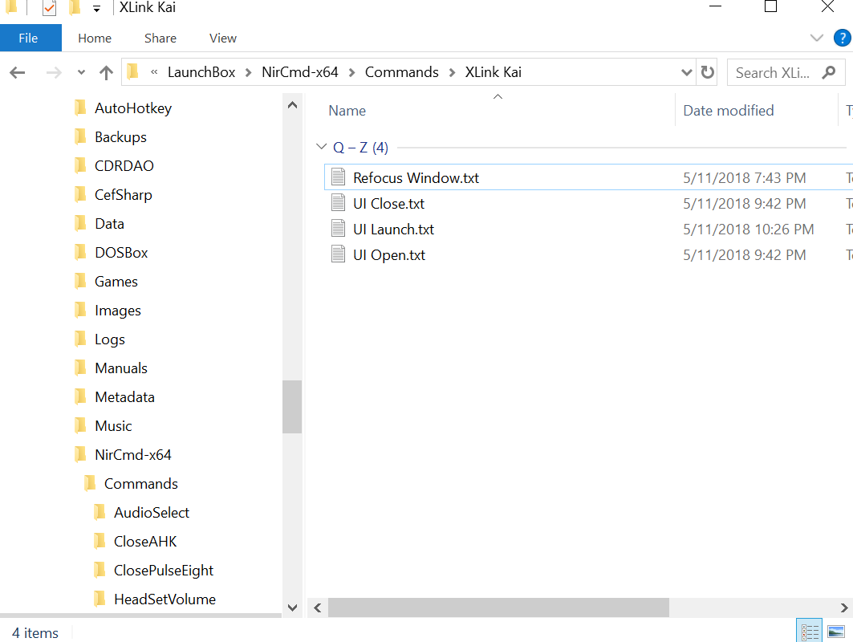
Task: Switch to the Share ribbon tab
Action: [160, 38]
